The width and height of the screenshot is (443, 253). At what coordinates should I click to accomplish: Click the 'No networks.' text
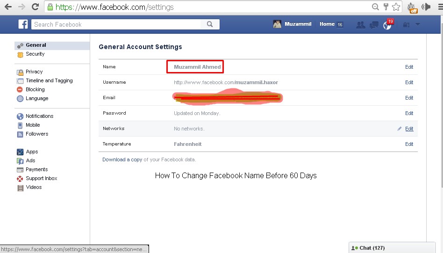click(x=189, y=129)
